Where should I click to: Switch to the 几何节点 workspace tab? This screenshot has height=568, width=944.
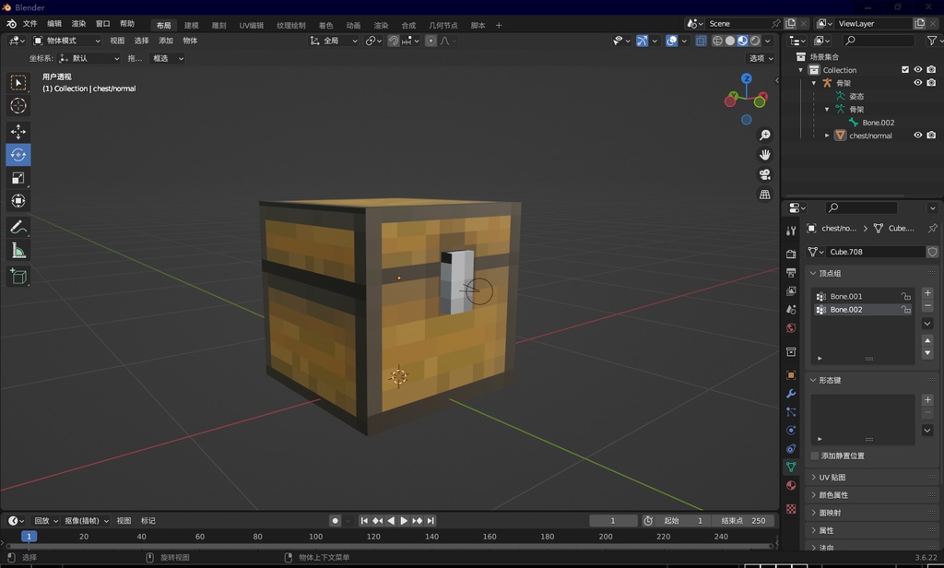443,25
